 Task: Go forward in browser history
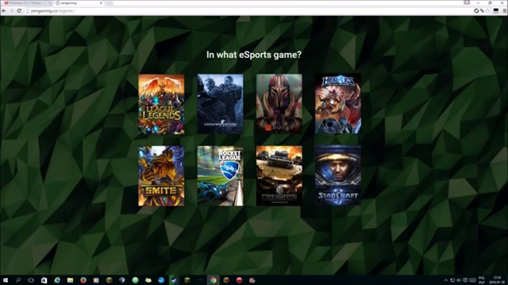[x=12, y=11]
